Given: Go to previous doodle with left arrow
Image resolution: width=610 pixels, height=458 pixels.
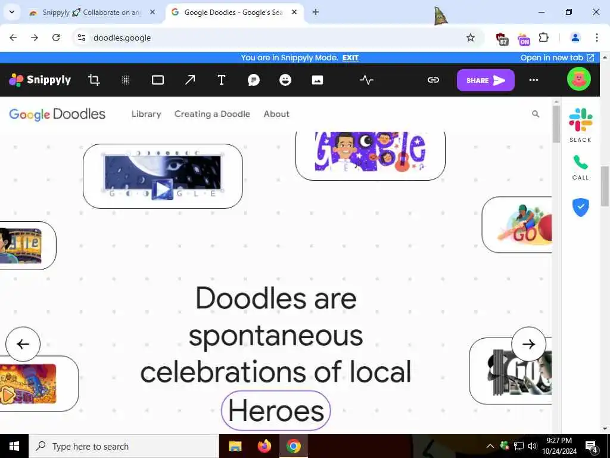Looking at the screenshot, I should pyautogui.click(x=23, y=344).
